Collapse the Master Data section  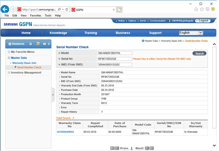9,58
